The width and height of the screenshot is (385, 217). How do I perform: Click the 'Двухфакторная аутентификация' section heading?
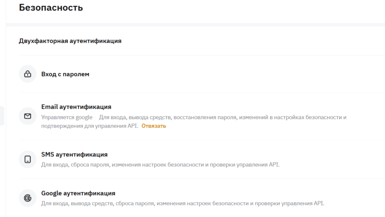[70, 41]
